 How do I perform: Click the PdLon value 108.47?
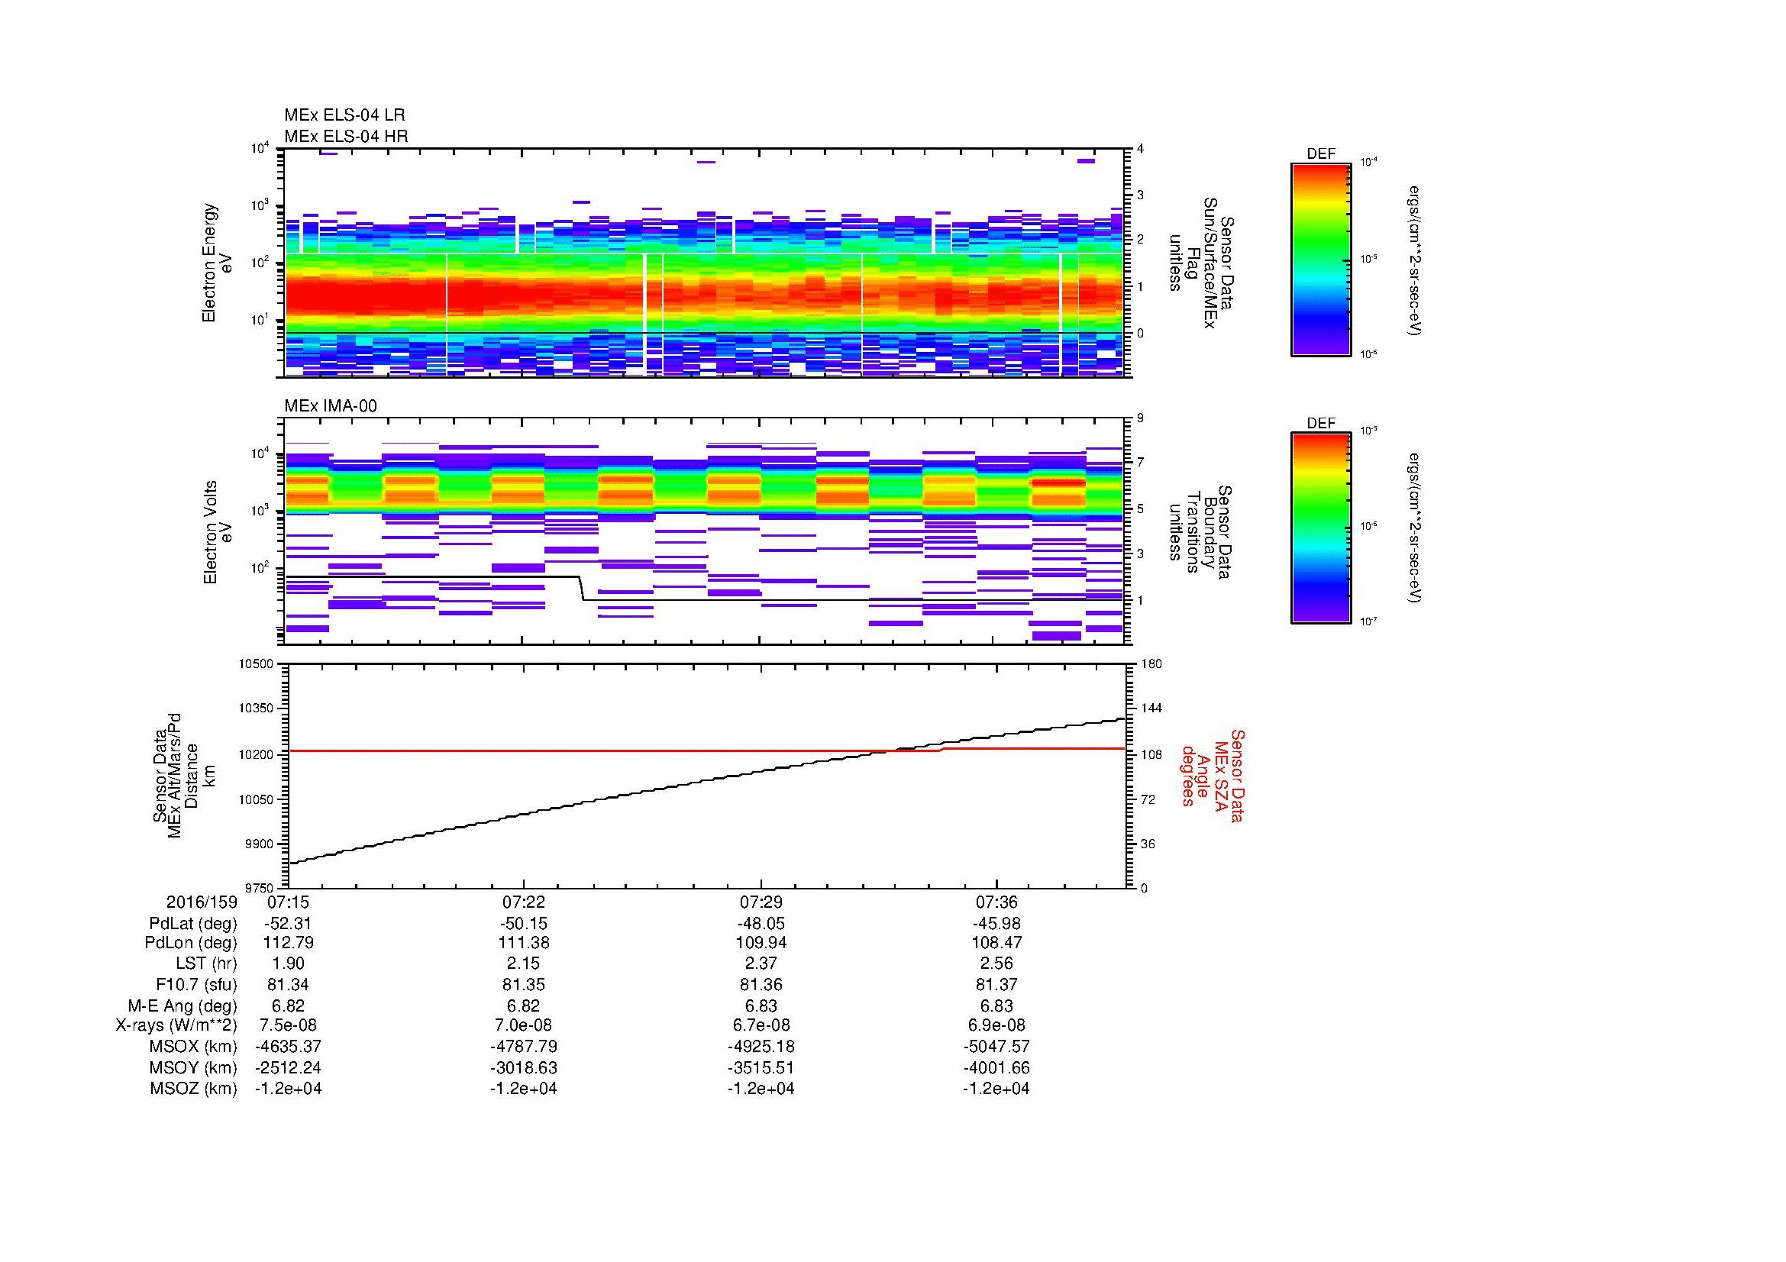coord(996,943)
